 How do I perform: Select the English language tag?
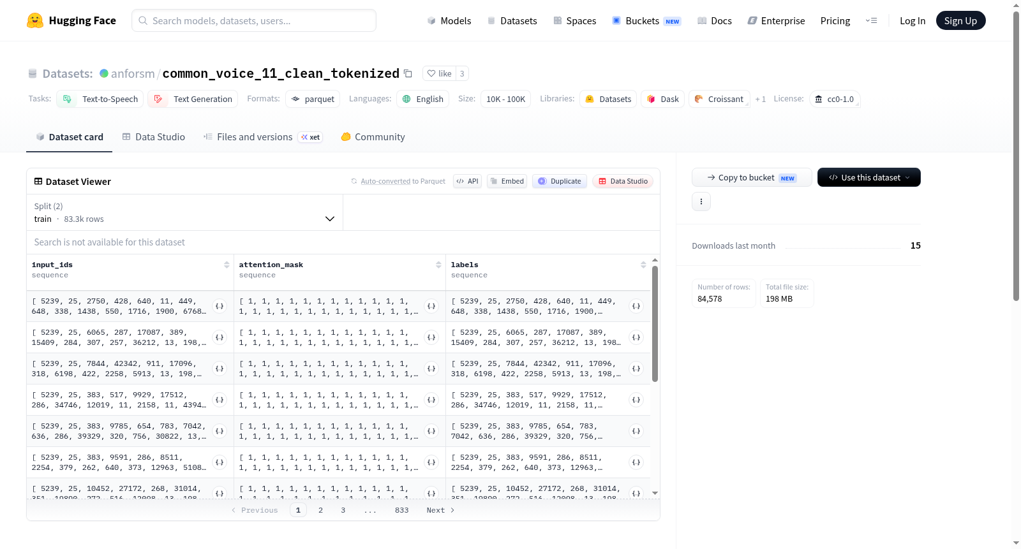click(x=422, y=99)
